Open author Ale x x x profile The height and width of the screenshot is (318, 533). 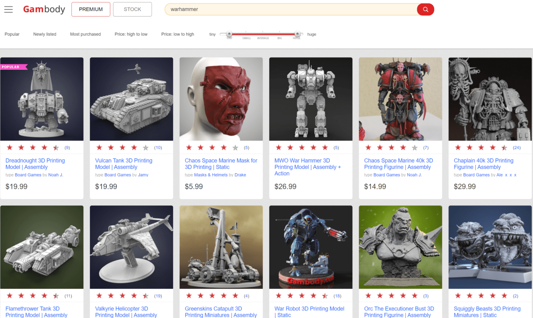[506, 175]
